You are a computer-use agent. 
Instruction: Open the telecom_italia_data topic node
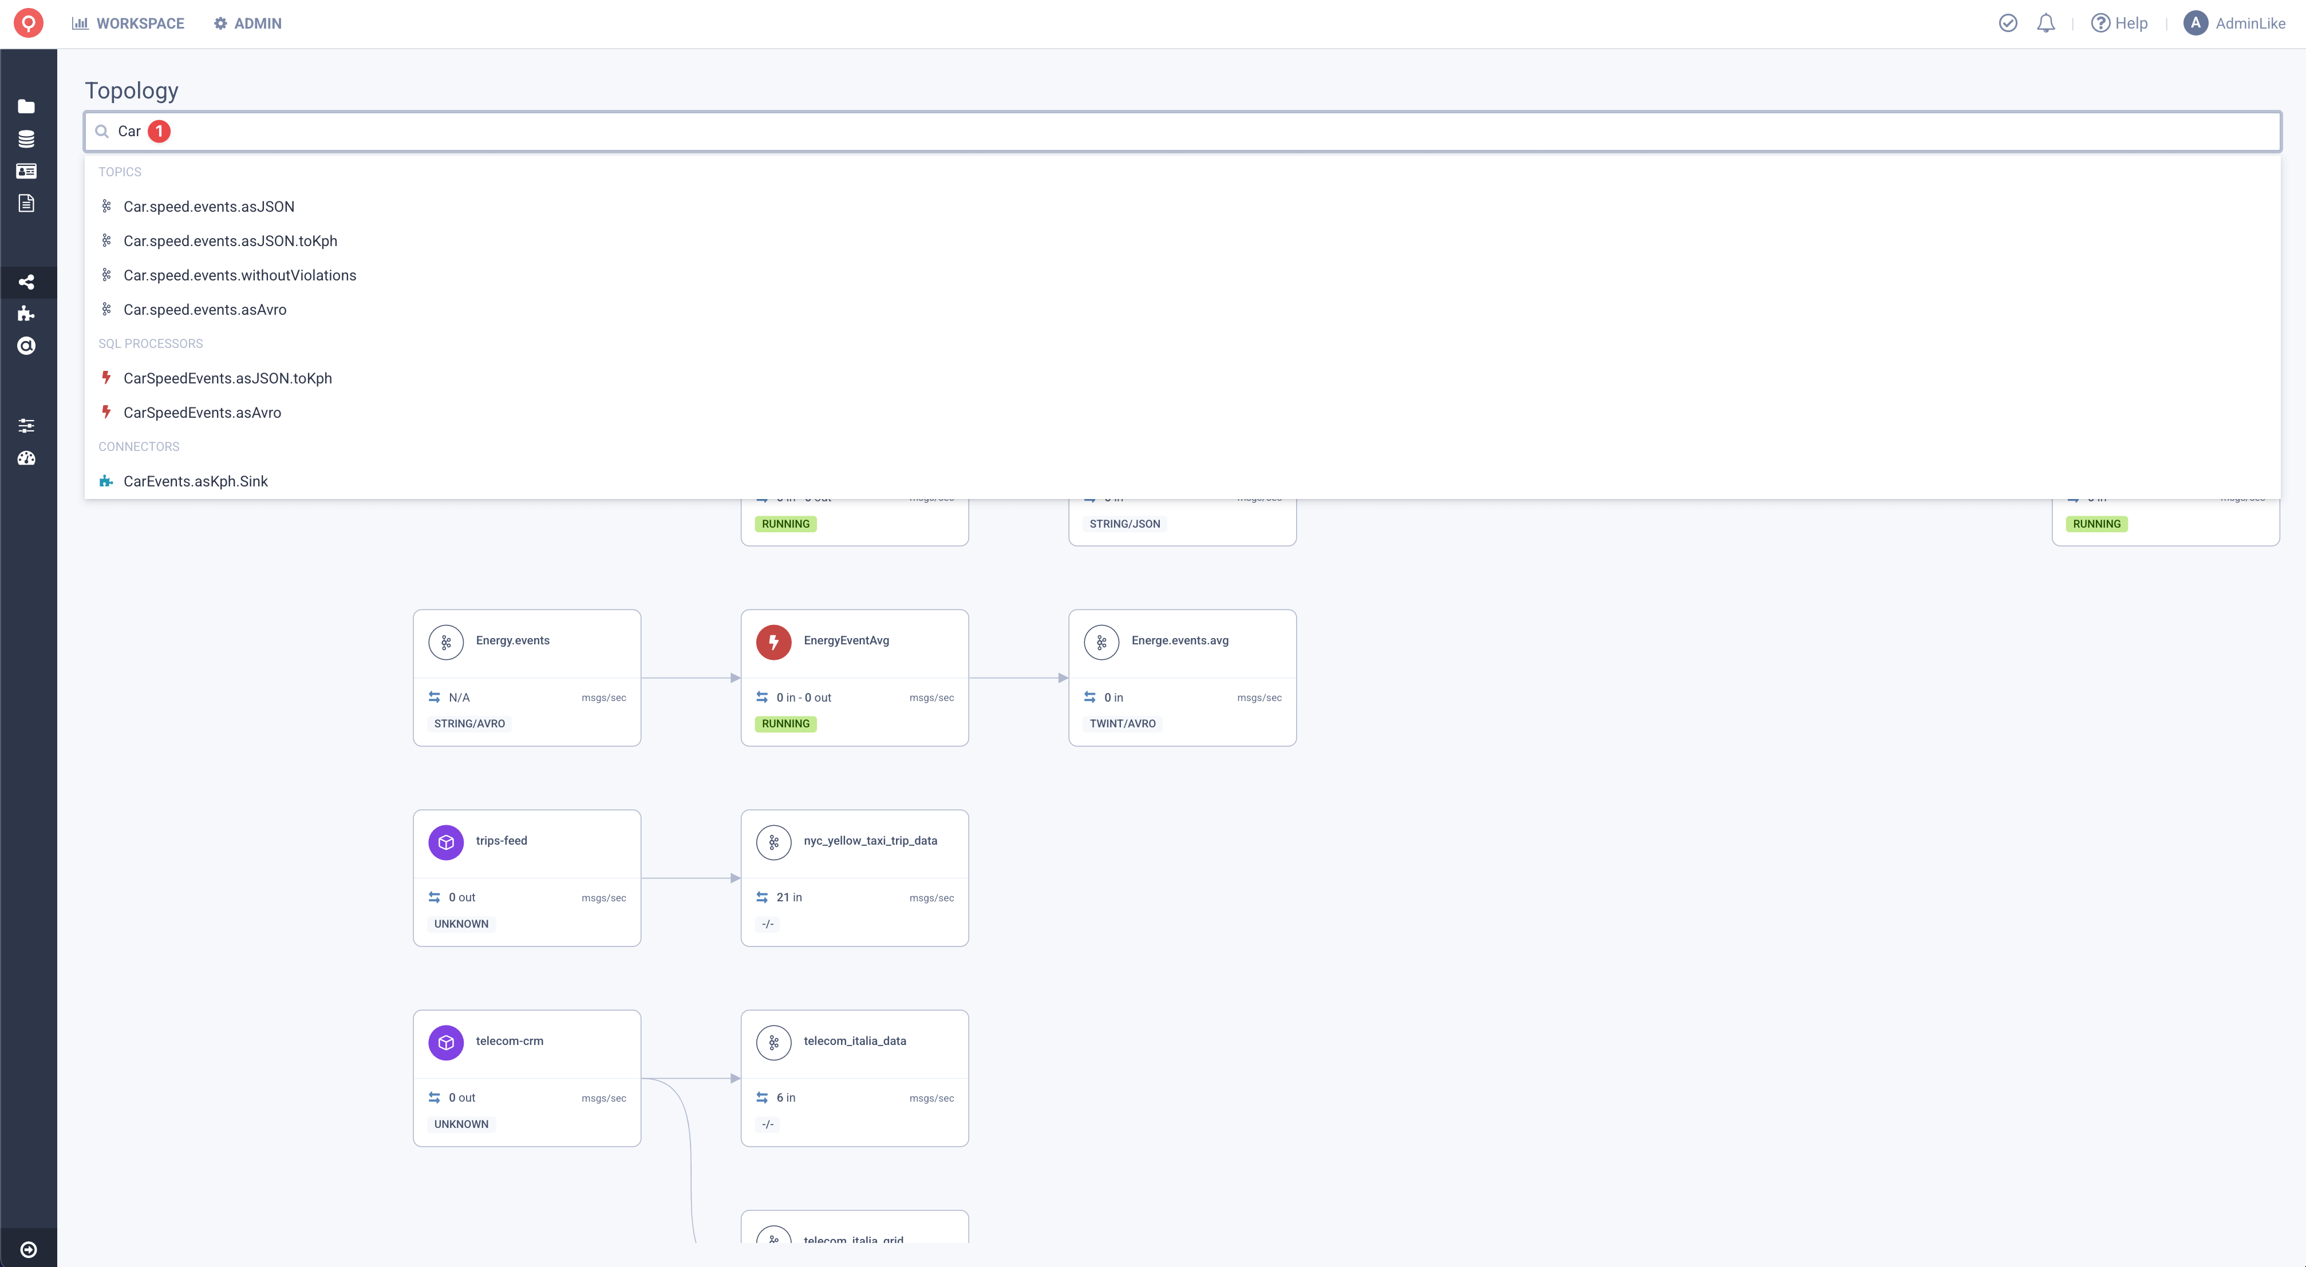point(855,1079)
